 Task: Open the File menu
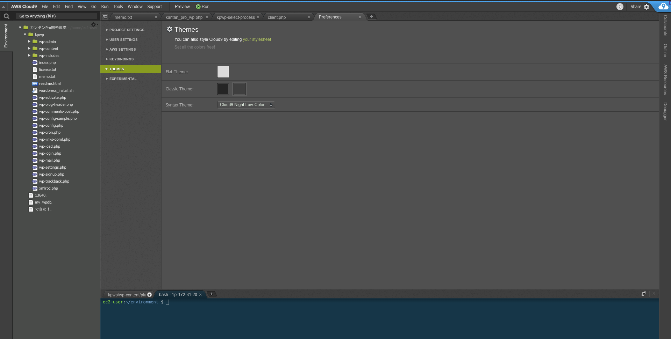tap(45, 7)
